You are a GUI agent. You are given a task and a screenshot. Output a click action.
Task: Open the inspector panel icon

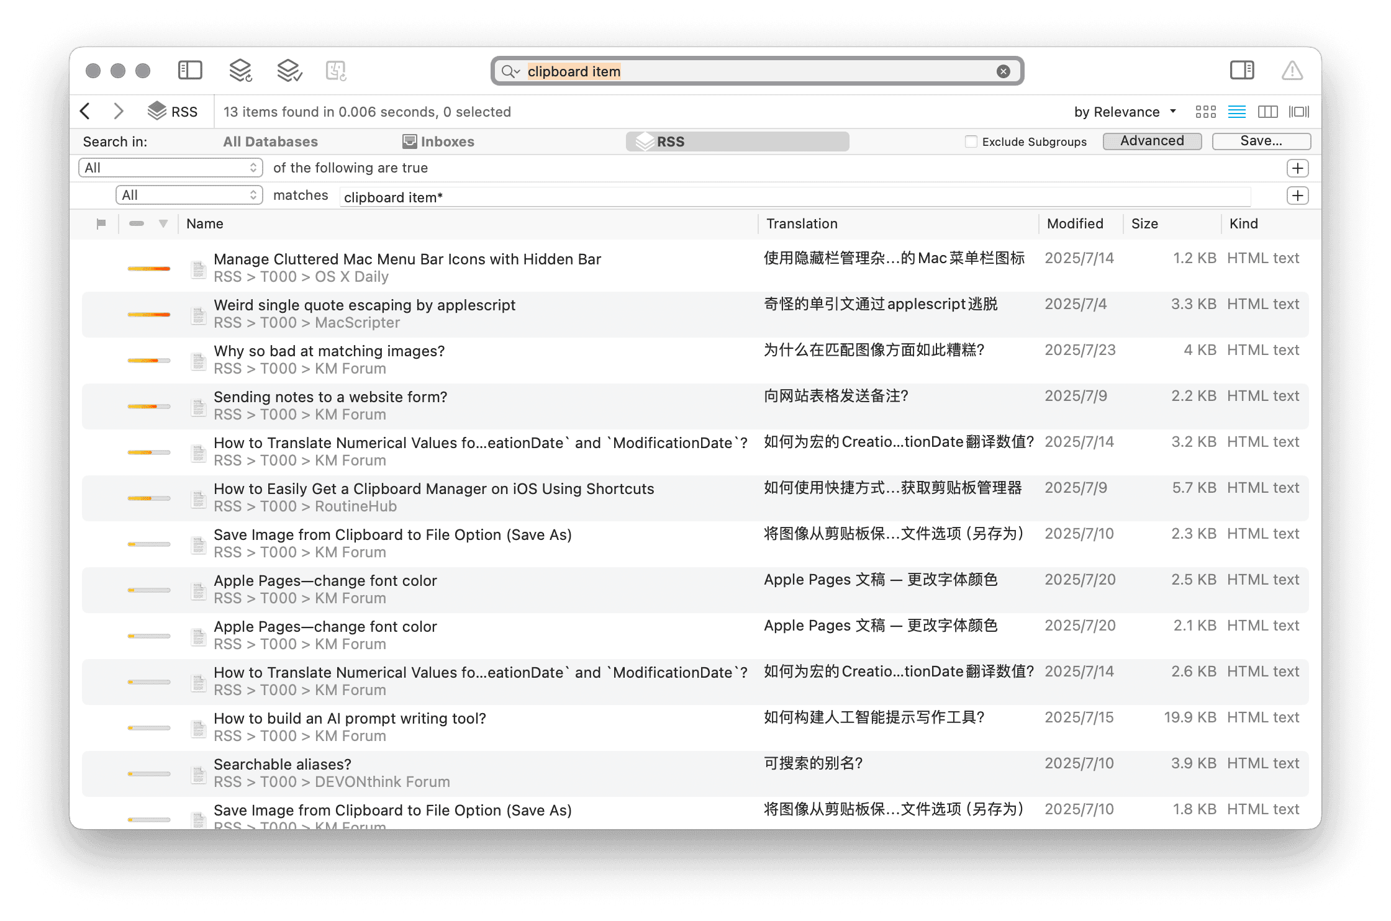click(1242, 71)
